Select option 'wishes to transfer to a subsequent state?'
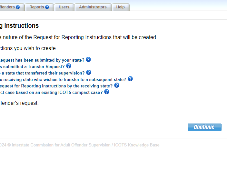 pyautogui.click(x=63, y=79)
